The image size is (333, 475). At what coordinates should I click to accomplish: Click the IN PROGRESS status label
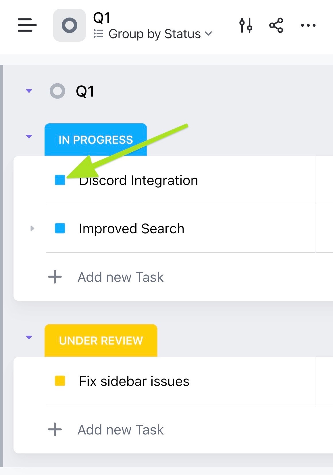[x=96, y=140]
